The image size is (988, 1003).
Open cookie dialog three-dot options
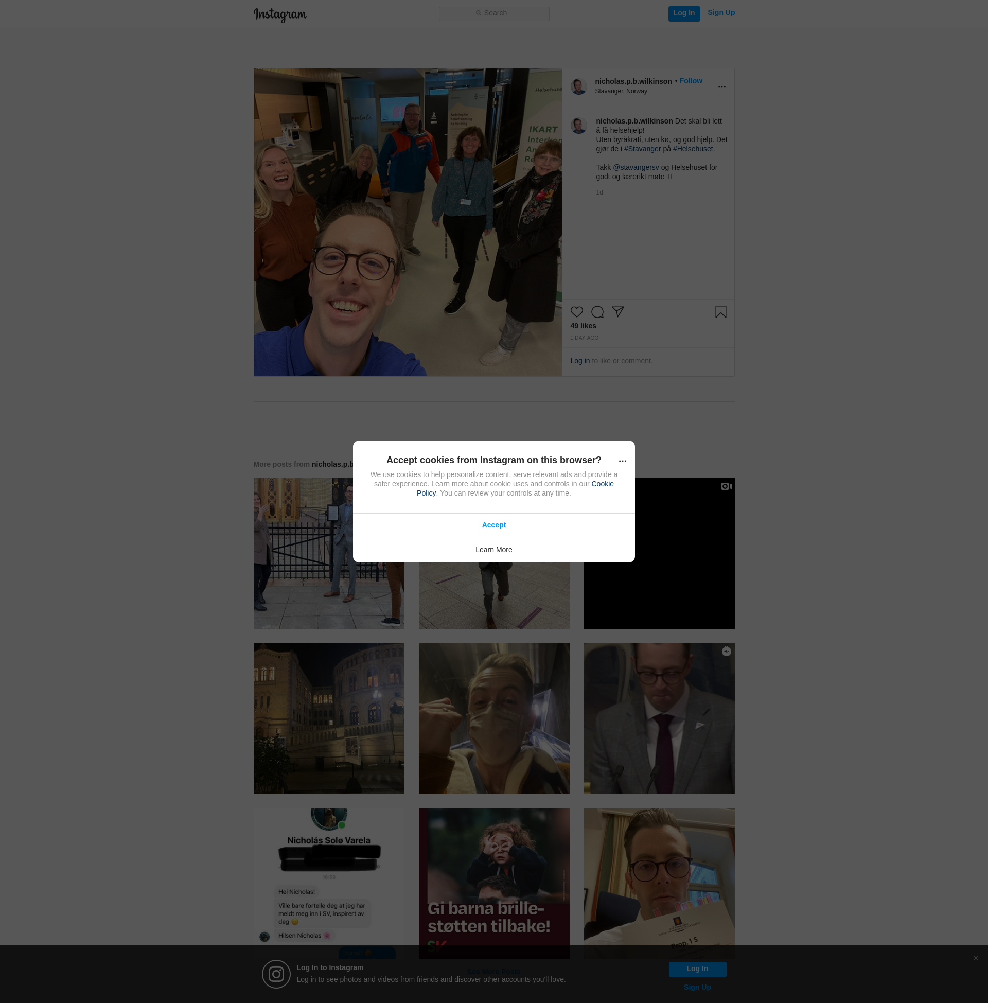click(x=622, y=461)
